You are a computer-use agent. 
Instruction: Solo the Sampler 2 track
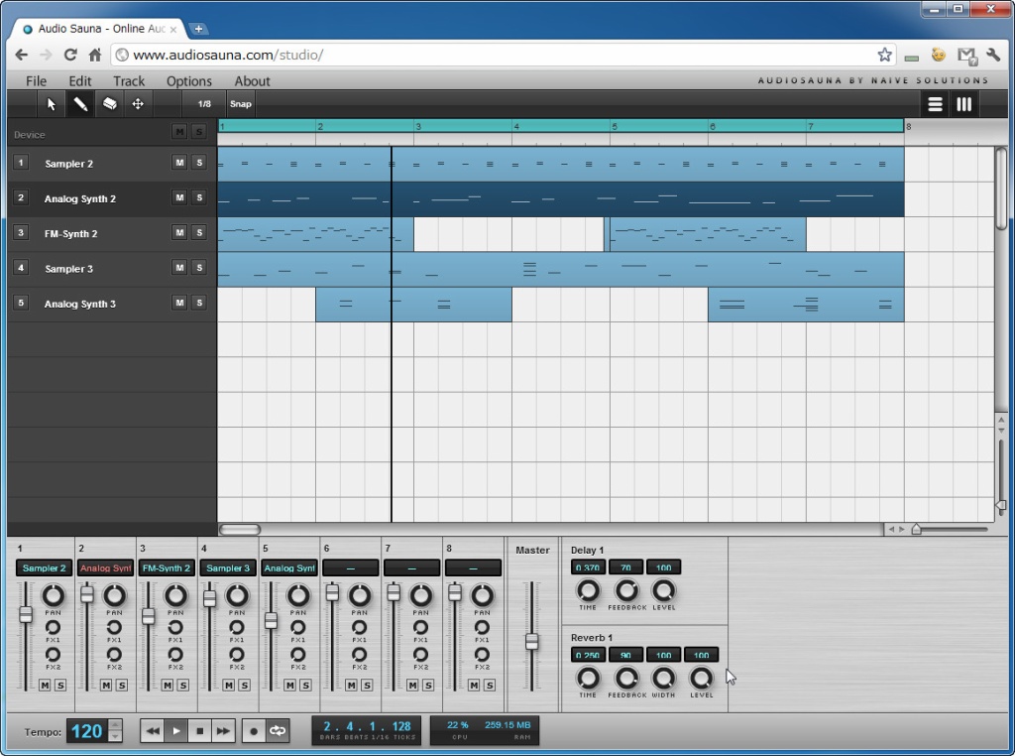point(198,163)
